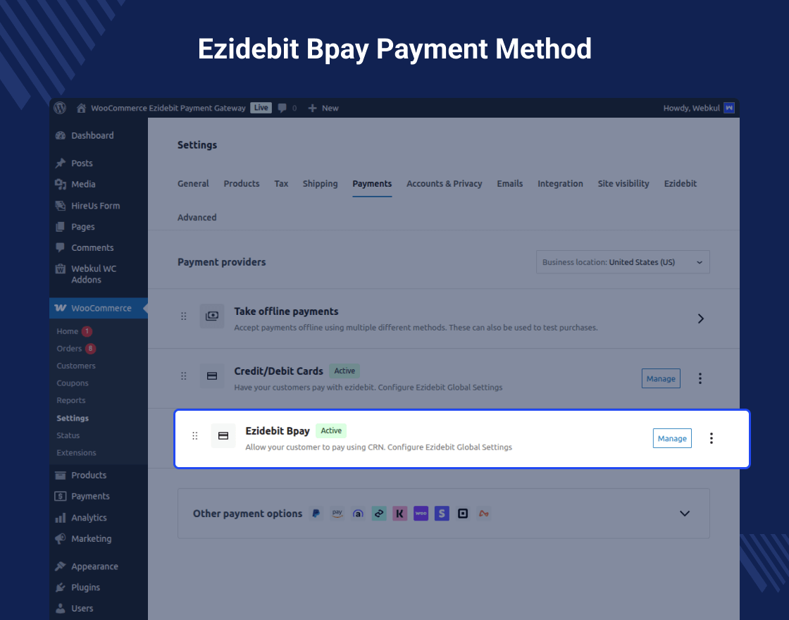Open the Business location dropdown
The height and width of the screenshot is (620, 789).
623,262
